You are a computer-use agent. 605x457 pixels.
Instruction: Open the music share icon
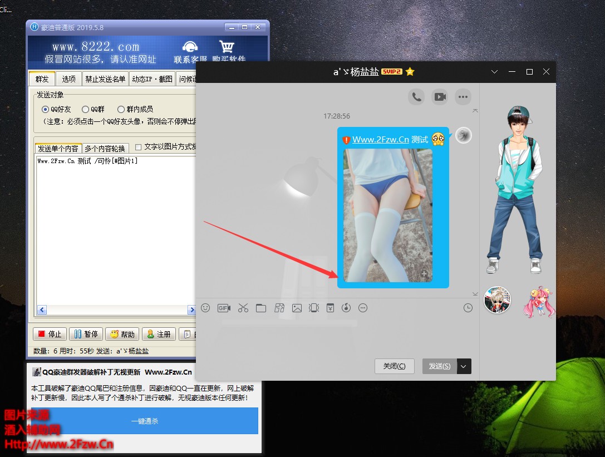click(346, 308)
